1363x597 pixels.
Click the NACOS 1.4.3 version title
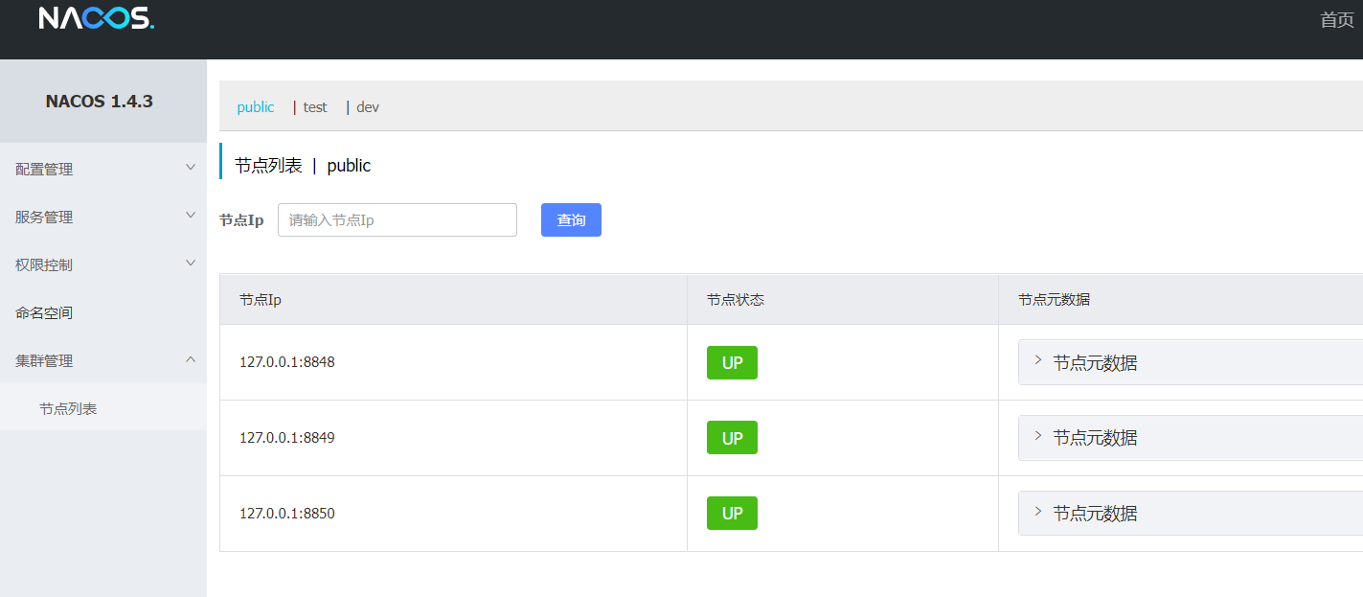(100, 101)
